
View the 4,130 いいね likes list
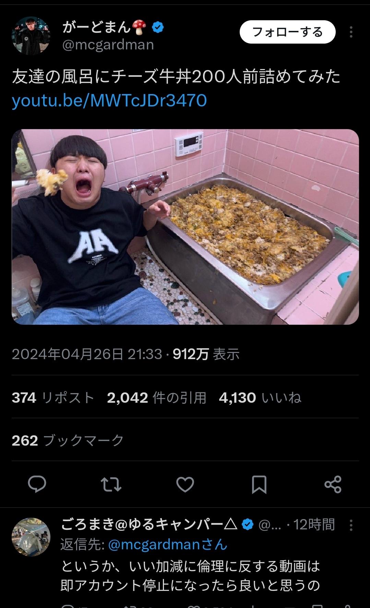tap(260, 398)
